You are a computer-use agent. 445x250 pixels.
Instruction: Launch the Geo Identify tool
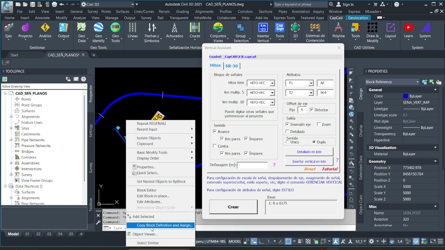pos(98,33)
